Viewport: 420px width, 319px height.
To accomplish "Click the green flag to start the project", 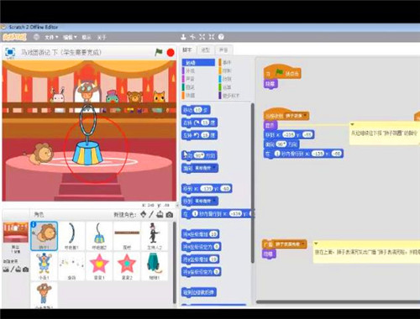I will point(159,52).
